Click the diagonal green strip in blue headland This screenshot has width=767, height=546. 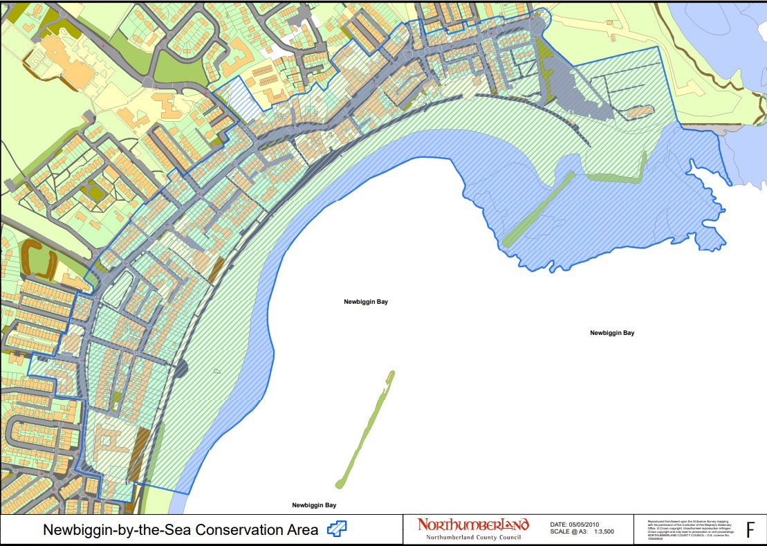(539, 208)
